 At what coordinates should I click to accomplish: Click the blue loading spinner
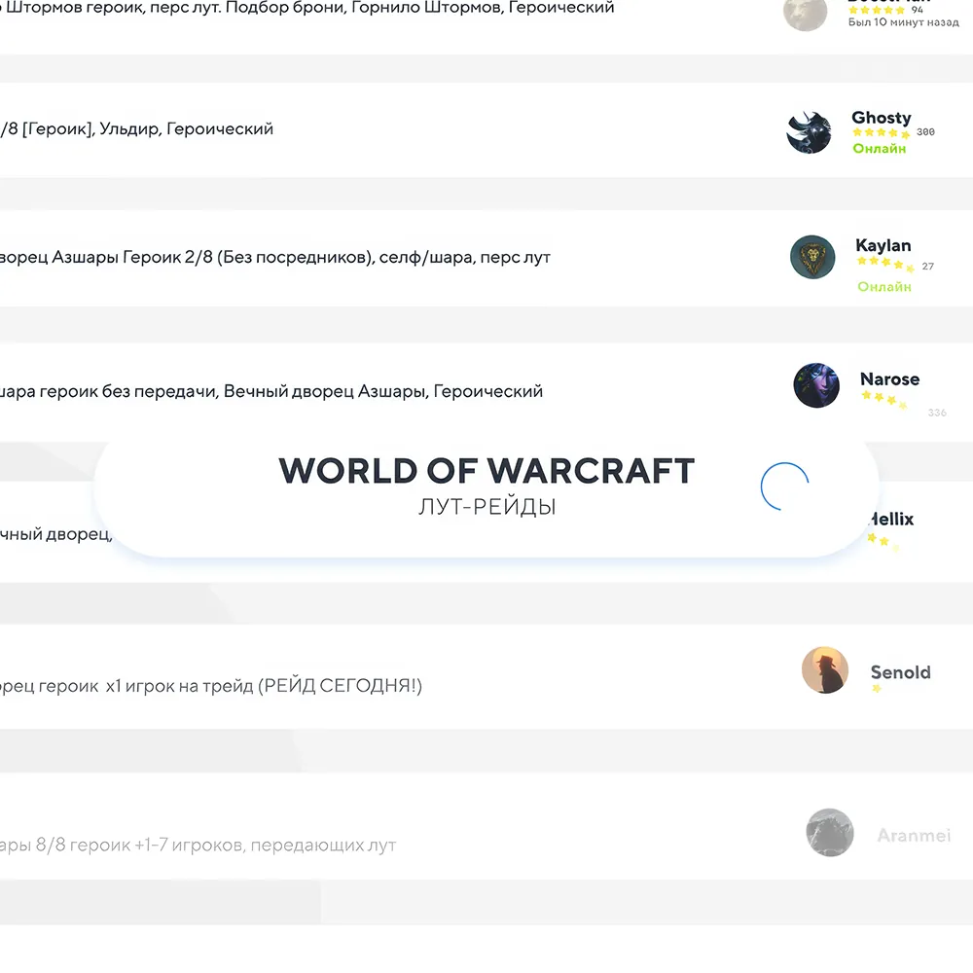click(784, 486)
